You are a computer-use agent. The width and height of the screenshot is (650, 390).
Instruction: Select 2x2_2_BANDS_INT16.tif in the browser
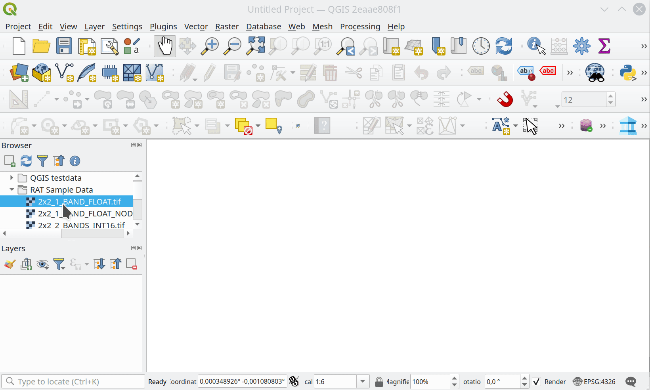pos(81,225)
